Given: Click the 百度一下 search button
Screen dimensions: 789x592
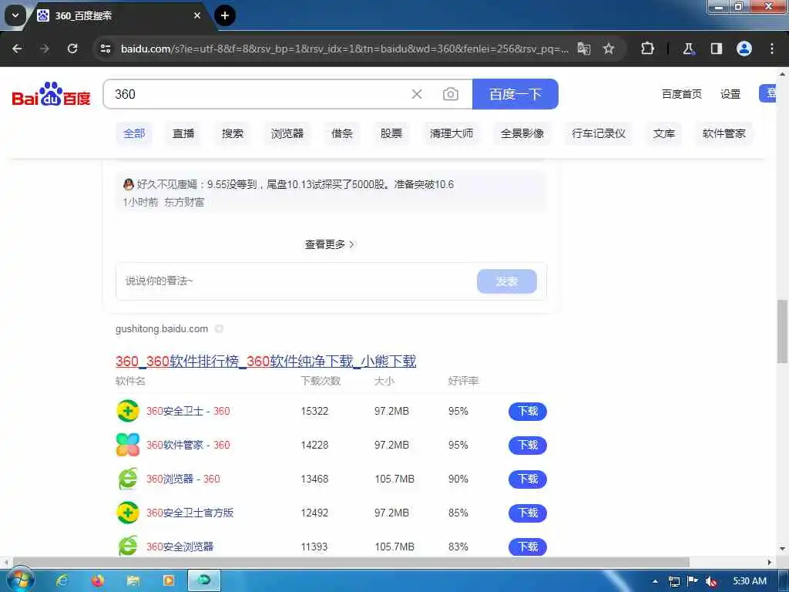Looking at the screenshot, I should pyautogui.click(x=515, y=94).
